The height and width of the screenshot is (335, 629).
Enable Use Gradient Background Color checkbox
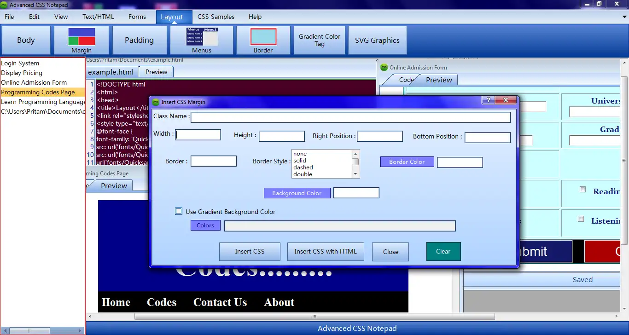pyautogui.click(x=179, y=212)
